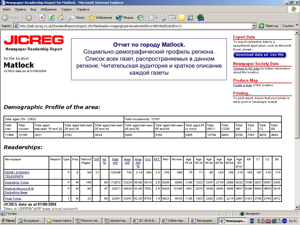Click the Total households: 12161 cell

[x=203, y=119]
